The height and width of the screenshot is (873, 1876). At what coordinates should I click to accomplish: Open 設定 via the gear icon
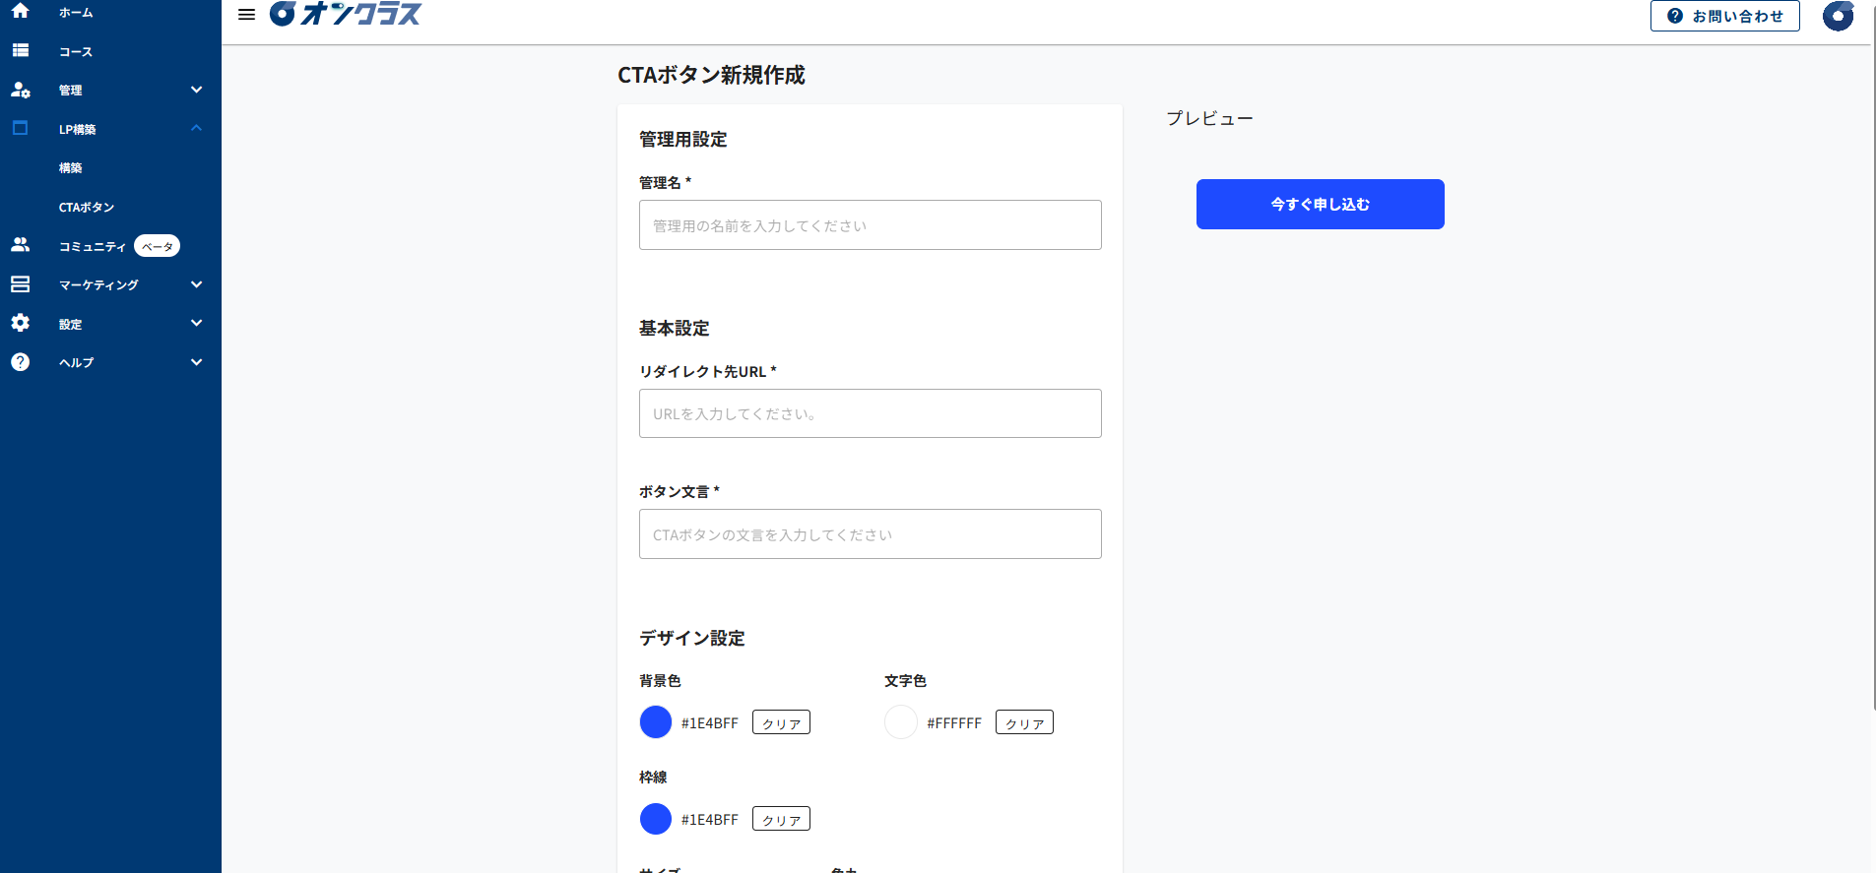click(x=21, y=323)
